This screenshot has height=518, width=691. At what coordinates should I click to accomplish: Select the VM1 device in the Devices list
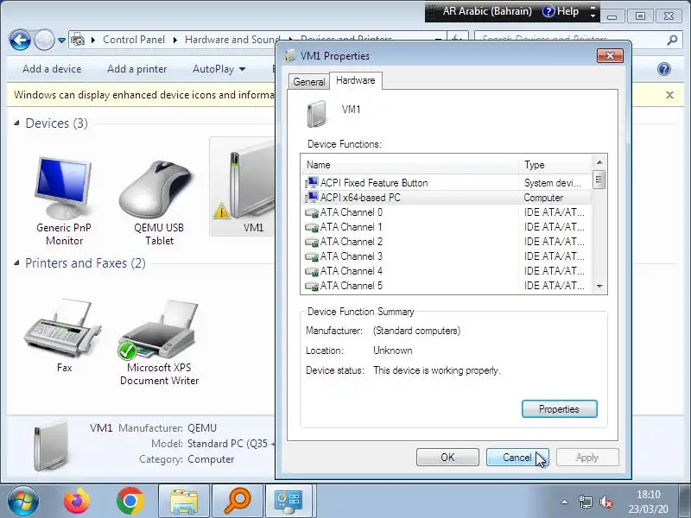[242, 187]
